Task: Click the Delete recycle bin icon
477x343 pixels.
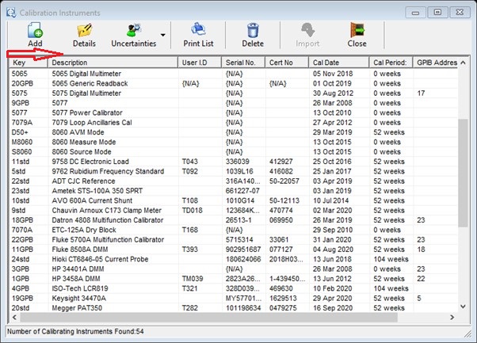Action: [x=253, y=30]
